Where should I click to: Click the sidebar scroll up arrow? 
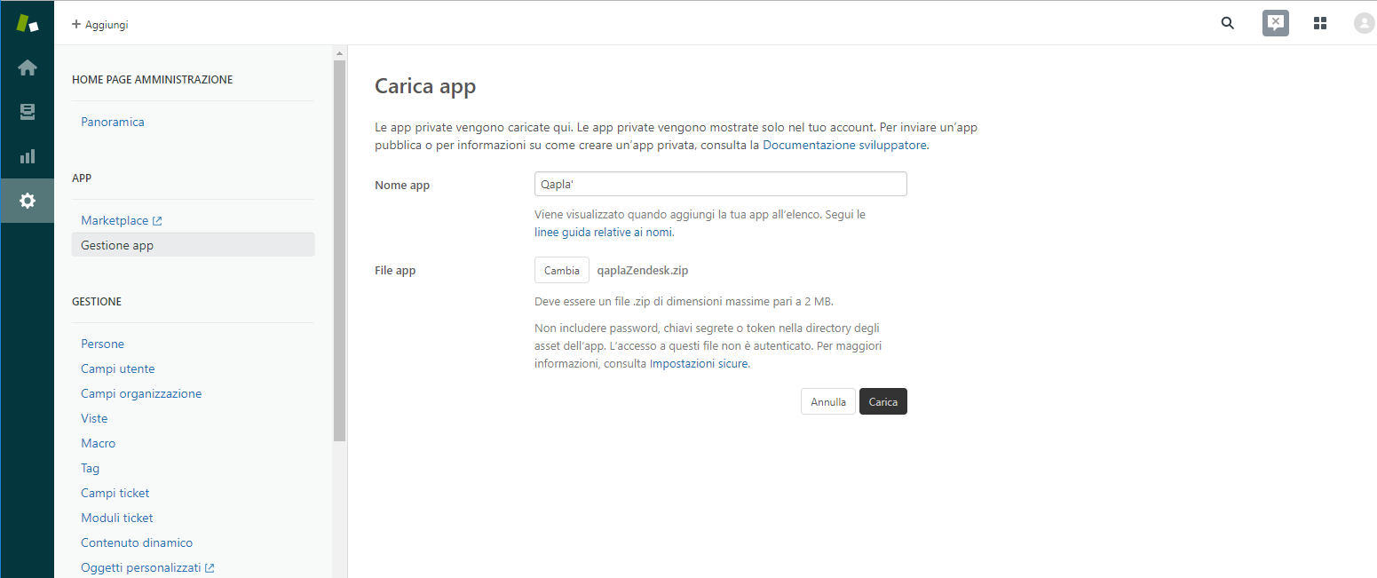click(339, 53)
